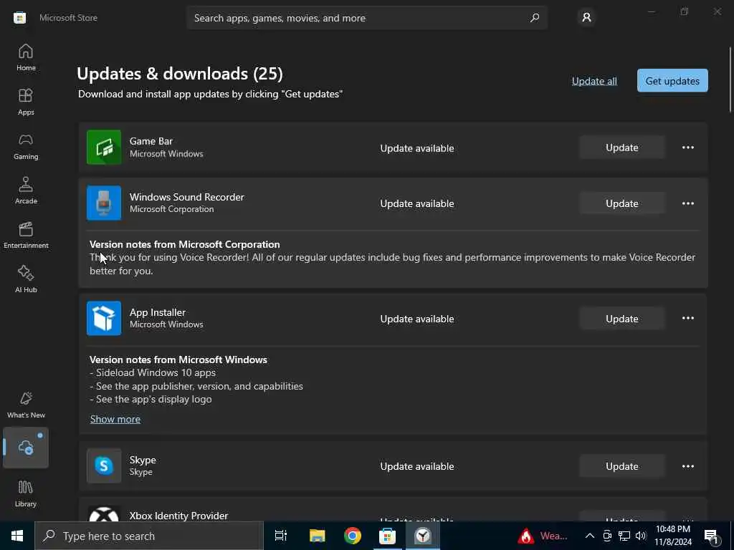Viewport: 734px width, 550px height.
Task: Click the network icon in system tray
Action: click(624, 536)
